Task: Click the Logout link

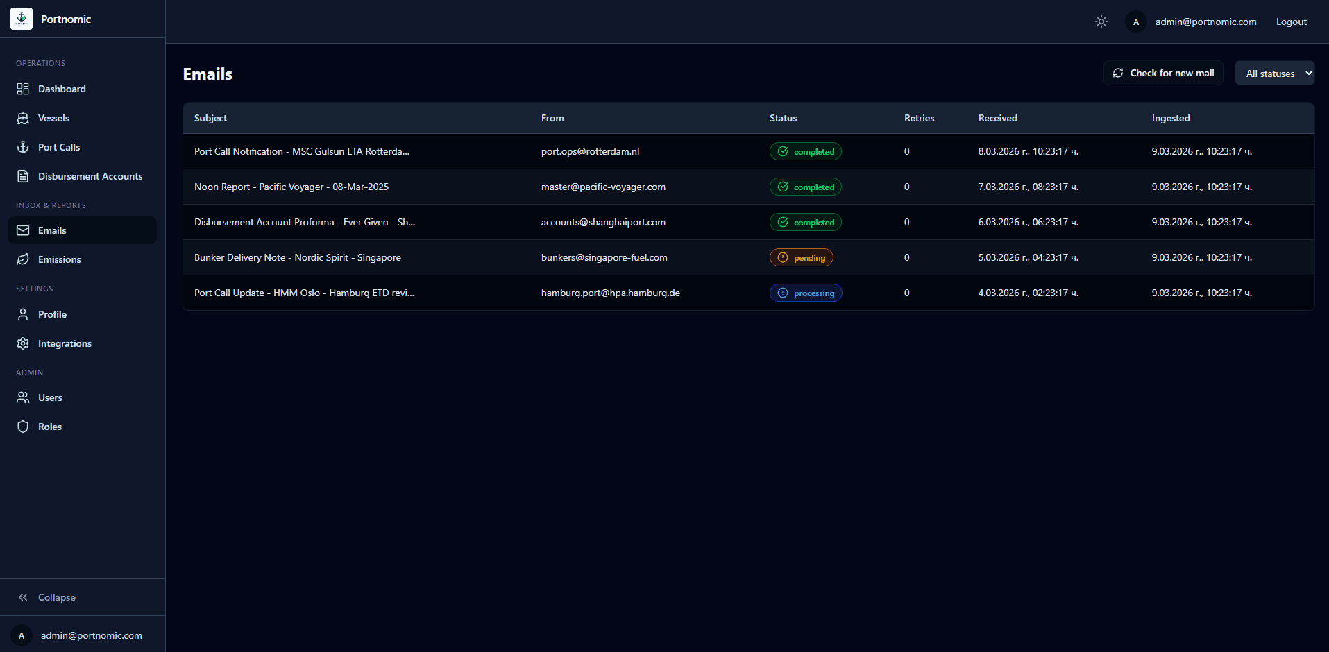Action: coord(1291,22)
